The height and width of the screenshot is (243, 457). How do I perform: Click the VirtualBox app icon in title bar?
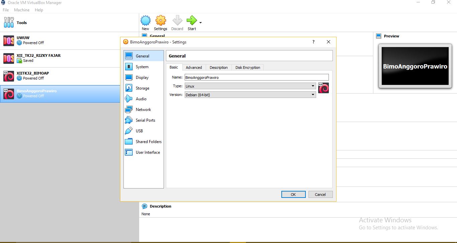coord(3,3)
